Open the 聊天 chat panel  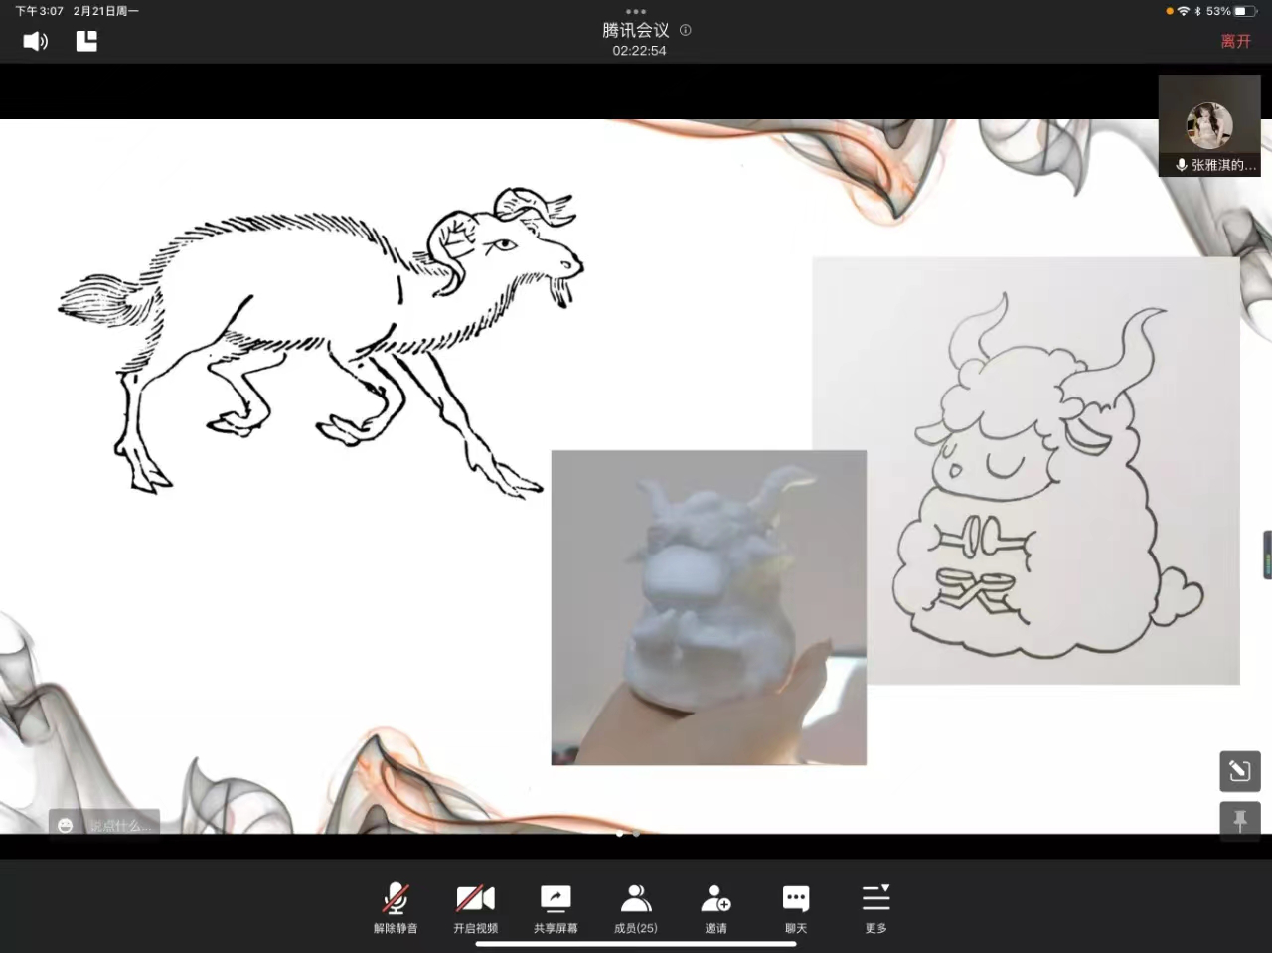pos(796,907)
